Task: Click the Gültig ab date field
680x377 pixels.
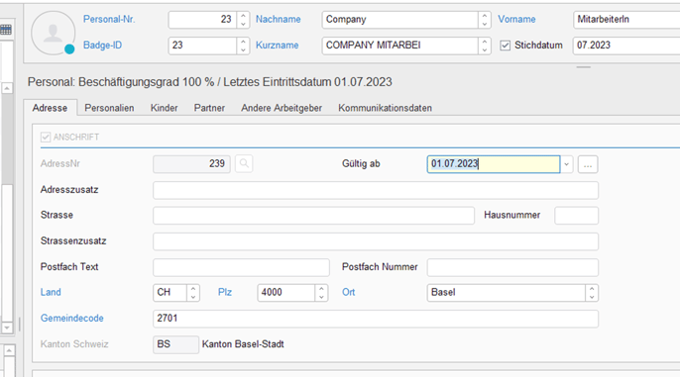Action: point(494,164)
